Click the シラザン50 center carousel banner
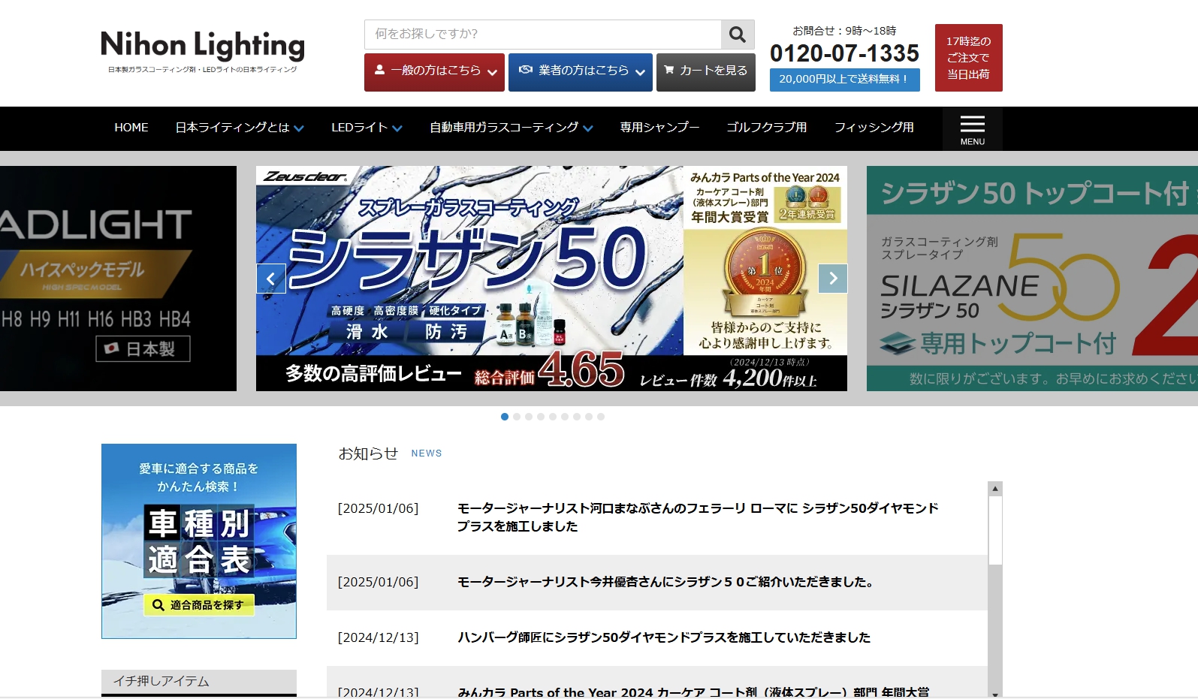The width and height of the screenshot is (1198, 699). 551,279
